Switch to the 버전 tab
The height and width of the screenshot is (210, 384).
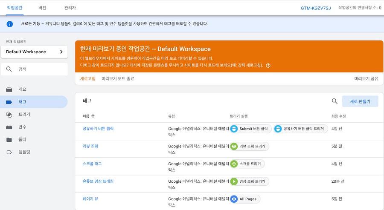42,8
